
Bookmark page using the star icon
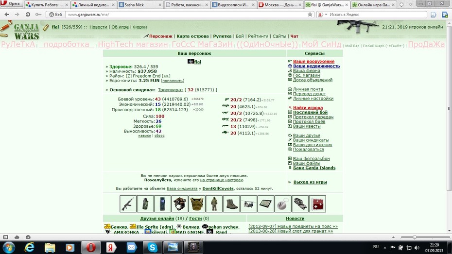310,15
